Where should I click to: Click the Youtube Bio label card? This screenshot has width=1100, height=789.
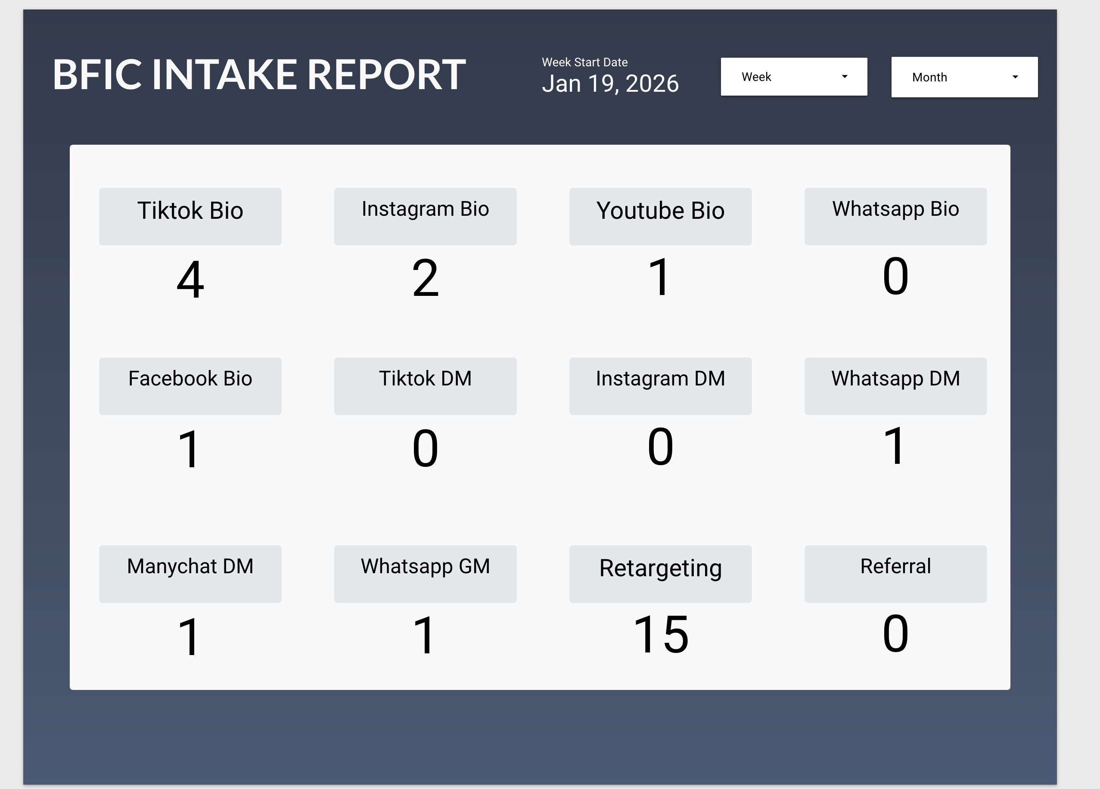(x=660, y=216)
